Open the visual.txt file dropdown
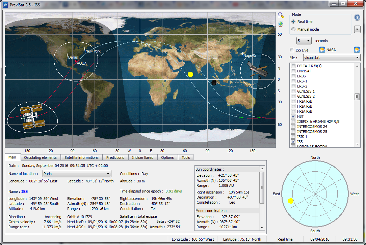The height and width of the screenshot is (245, 366). tap(332, 58)
